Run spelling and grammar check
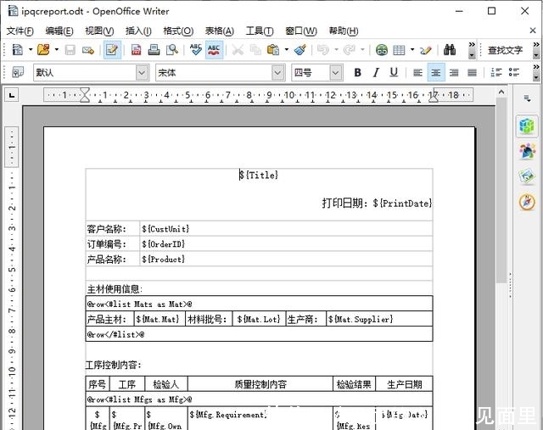 [196, 50]
